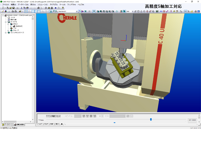Toggle the first highlighted square snap button
Image resolution: width=201 pixels, height=150 pixels.
(x=33, y=11)
